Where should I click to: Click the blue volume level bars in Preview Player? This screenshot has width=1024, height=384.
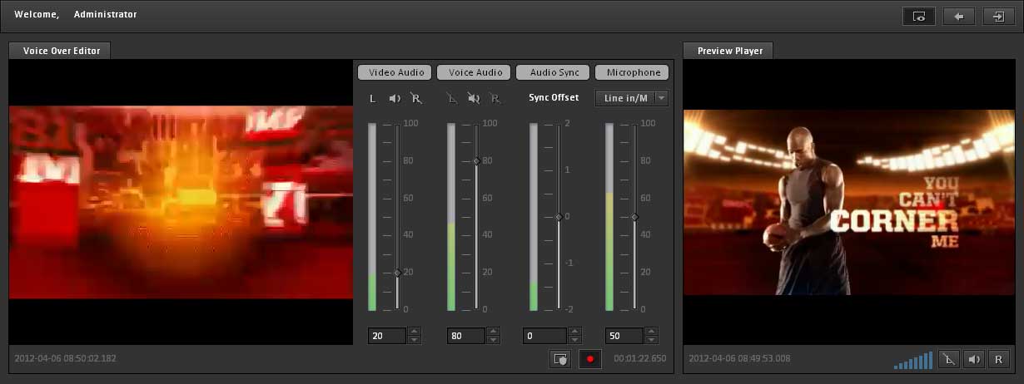913,360
